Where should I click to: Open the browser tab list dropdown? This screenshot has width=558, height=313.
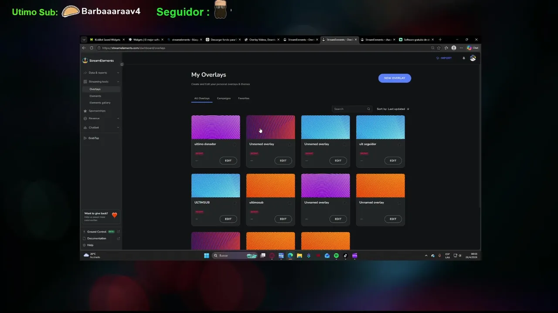pyautogui.click(x=84, y=40)
